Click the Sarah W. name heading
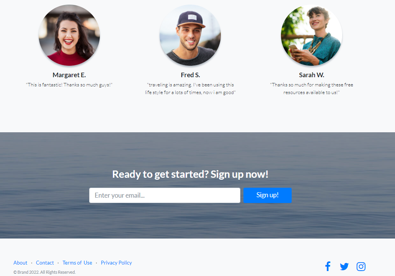395x276 pixels. pos(312,75)
